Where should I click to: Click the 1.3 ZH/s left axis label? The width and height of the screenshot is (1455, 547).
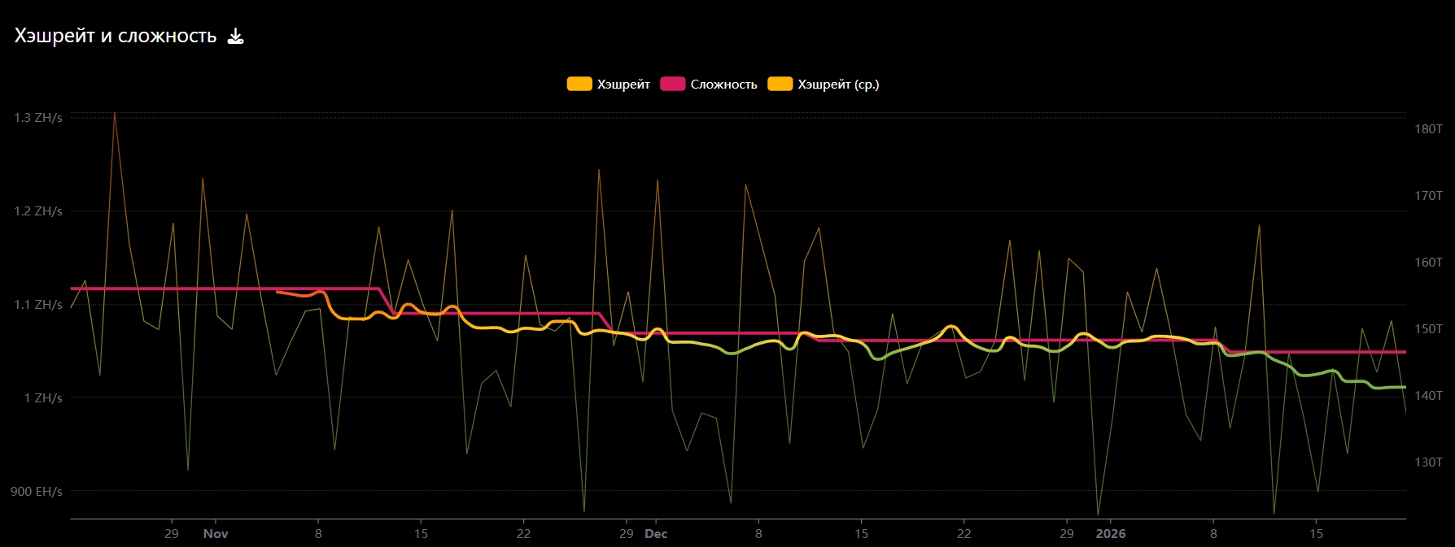point(38,118)
